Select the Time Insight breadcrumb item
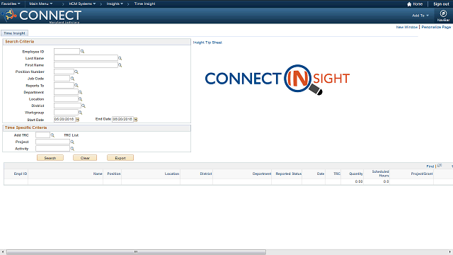Viewport: 453px width, 255px height. [x=144, y=4]
